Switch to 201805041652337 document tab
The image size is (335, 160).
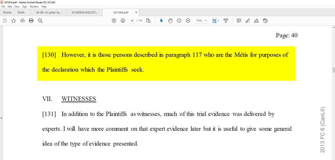[85, 12]
